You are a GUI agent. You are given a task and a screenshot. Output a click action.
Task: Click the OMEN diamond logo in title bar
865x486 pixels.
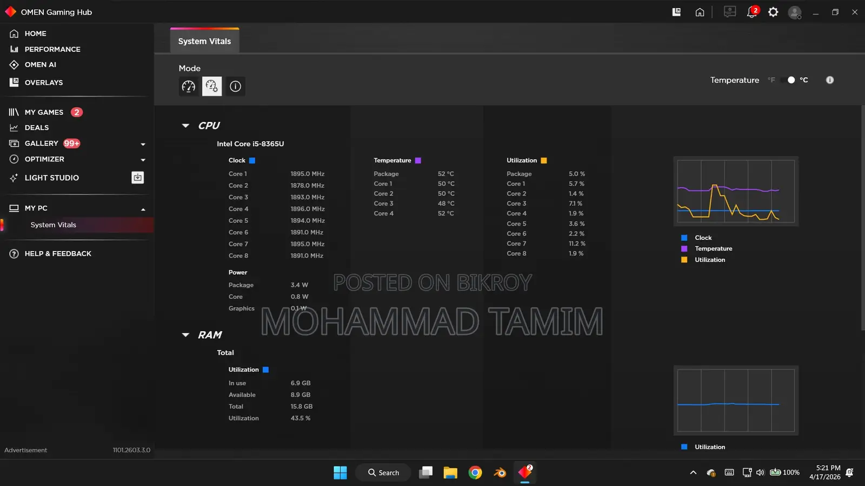pos(10,12)
